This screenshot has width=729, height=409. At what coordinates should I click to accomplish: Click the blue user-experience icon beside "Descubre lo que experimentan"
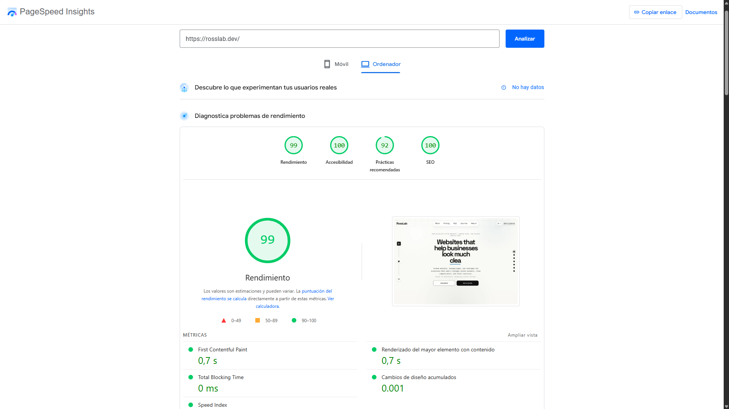[x=185, y=88]
